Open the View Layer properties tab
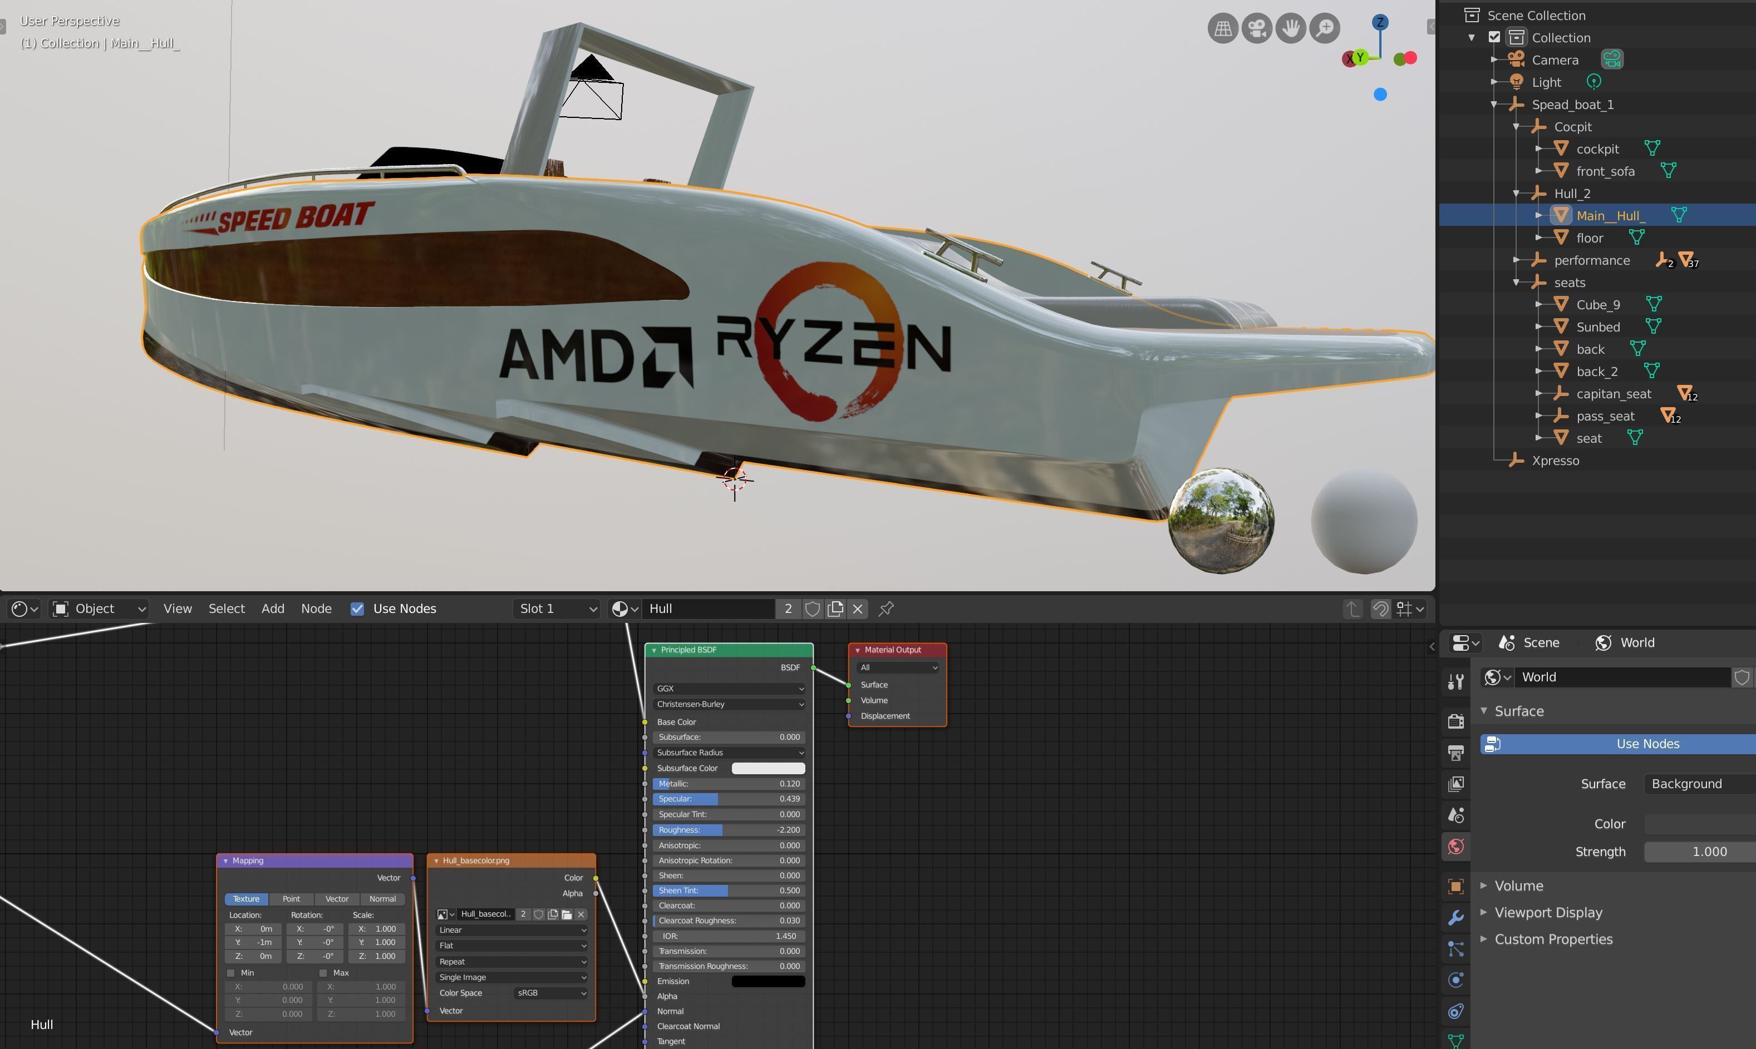 pos(1455,783)
